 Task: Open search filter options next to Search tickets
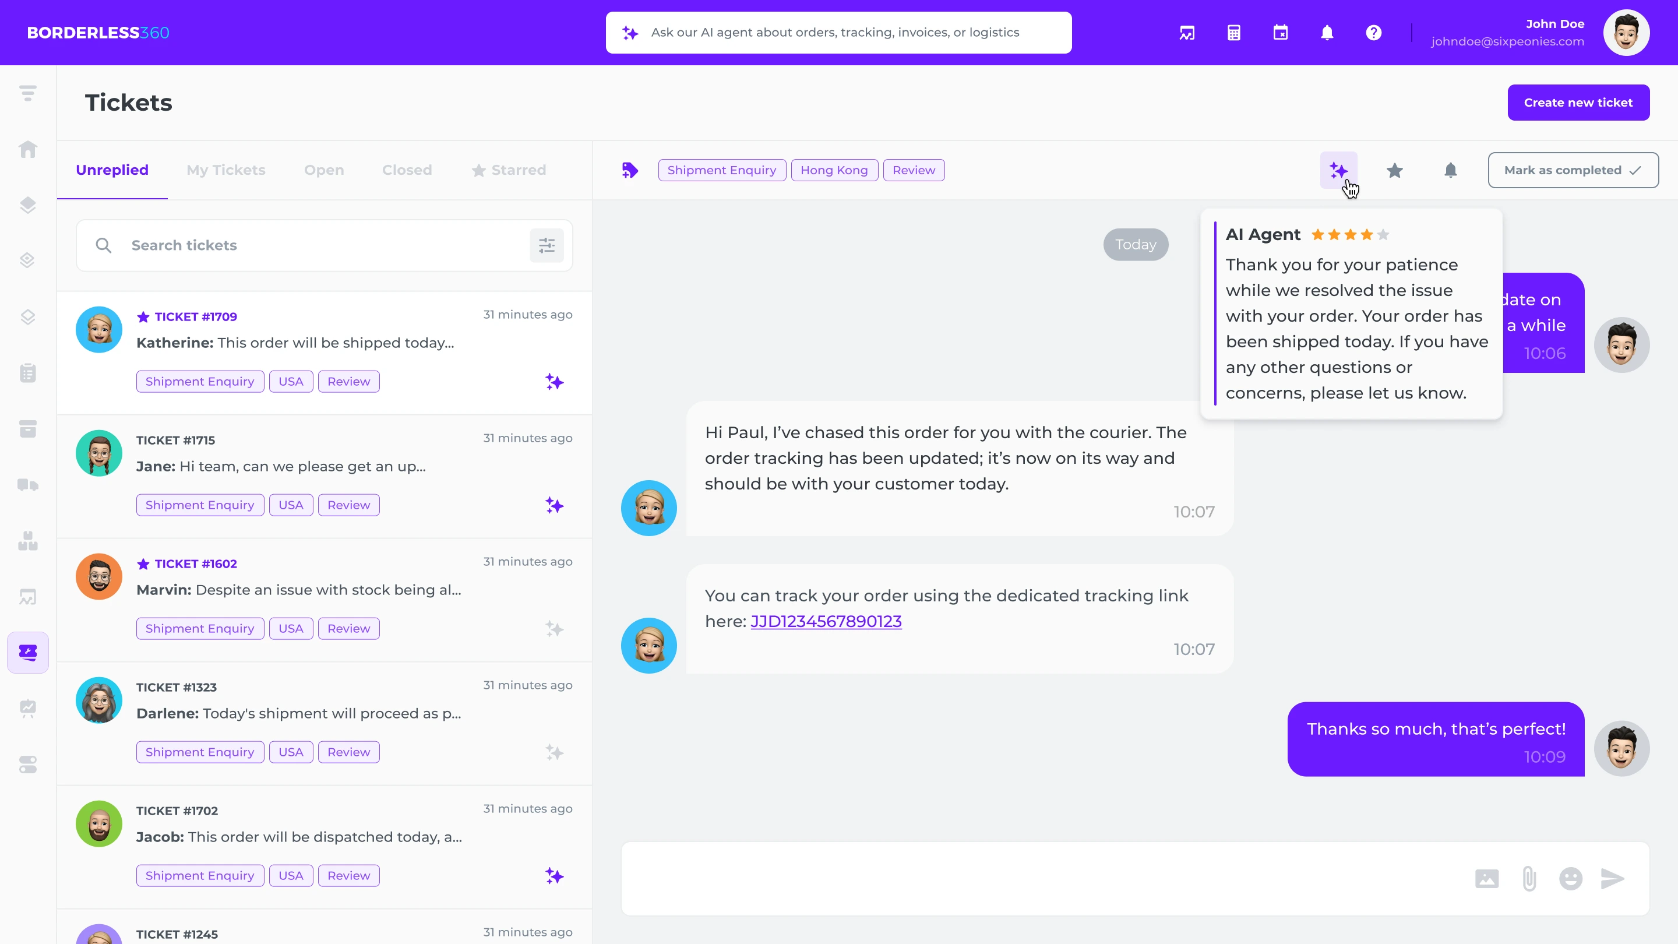tap(547, 245)
